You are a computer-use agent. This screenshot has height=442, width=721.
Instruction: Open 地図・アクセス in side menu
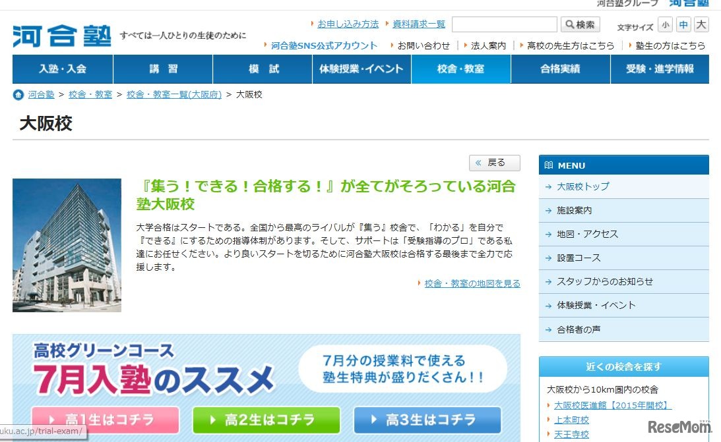coord(623,235)
